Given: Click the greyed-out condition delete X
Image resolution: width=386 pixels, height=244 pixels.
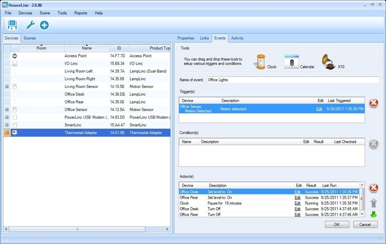Looking at the screenshot, I should [x=374, y=144].
